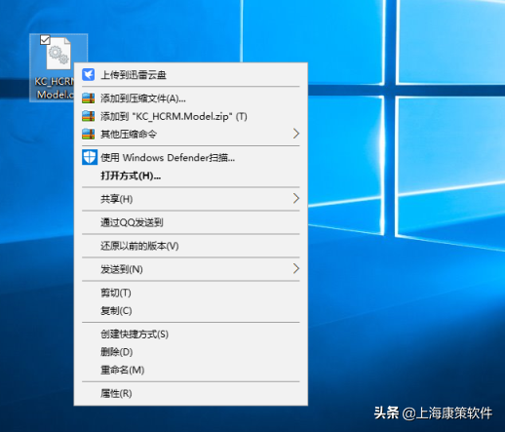Choose 上传到迅雷云盘 from context menu
505x432 pixels.
(x=191, y=75)
